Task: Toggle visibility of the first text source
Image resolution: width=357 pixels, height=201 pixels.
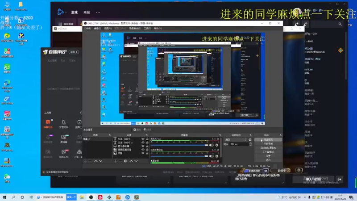Action: pyautogui.click(x=143, y=139)
